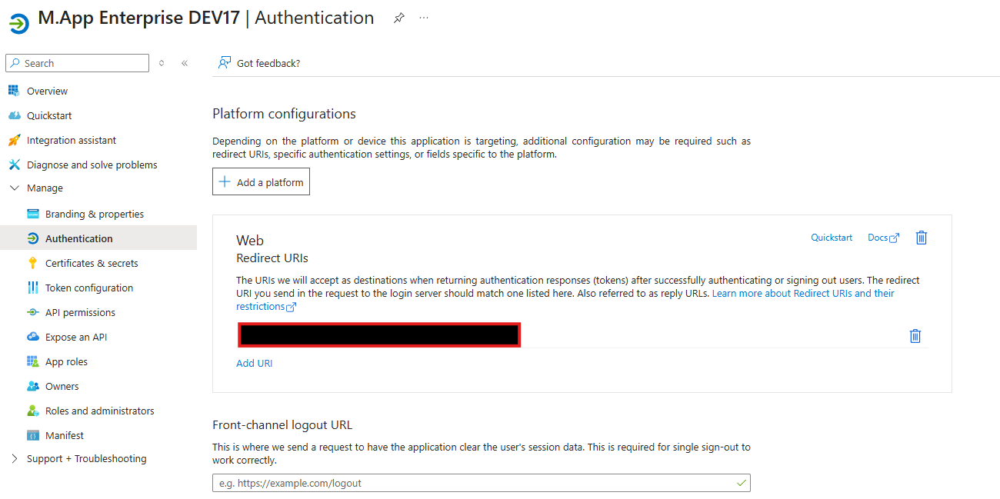Delete the Web platform with trash icon

tap(922, 238)
